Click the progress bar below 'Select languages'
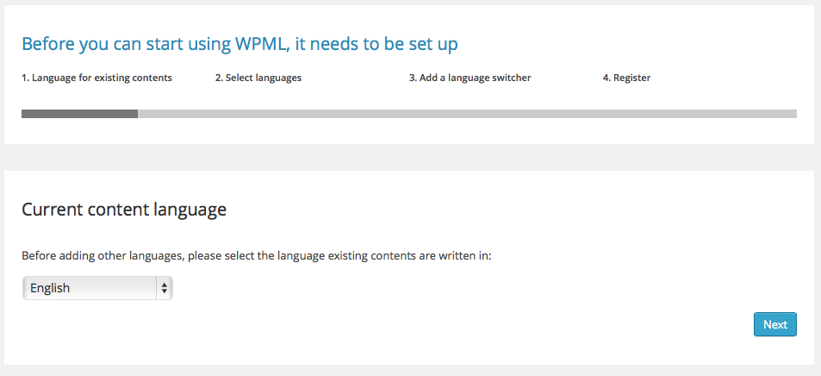821x376 pixels. coord(258,114)
